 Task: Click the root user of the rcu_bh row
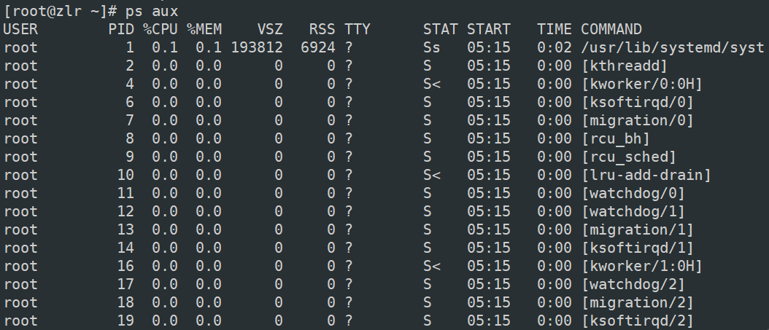(20, 138)
